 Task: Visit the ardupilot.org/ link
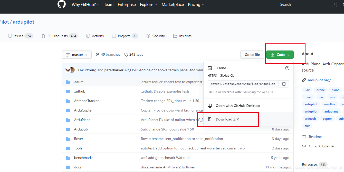tap(319, 80)
